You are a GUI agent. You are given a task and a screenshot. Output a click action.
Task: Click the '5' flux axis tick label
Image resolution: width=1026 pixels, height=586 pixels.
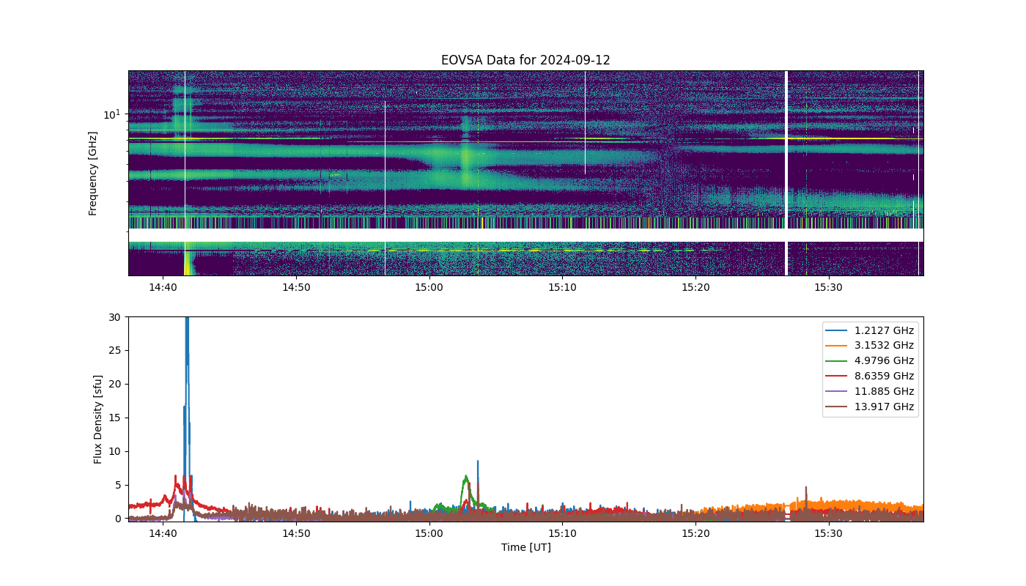pyautogui.click(x=117, y=485)
